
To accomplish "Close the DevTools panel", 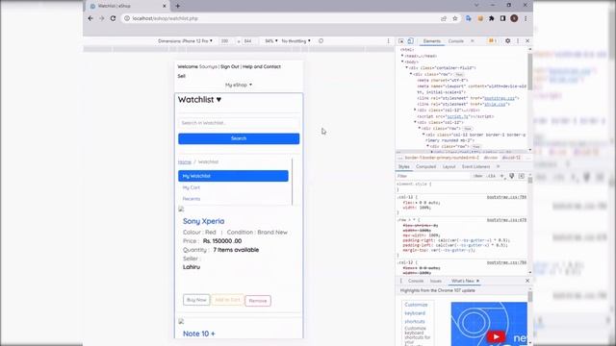I will tap(527, 40).
